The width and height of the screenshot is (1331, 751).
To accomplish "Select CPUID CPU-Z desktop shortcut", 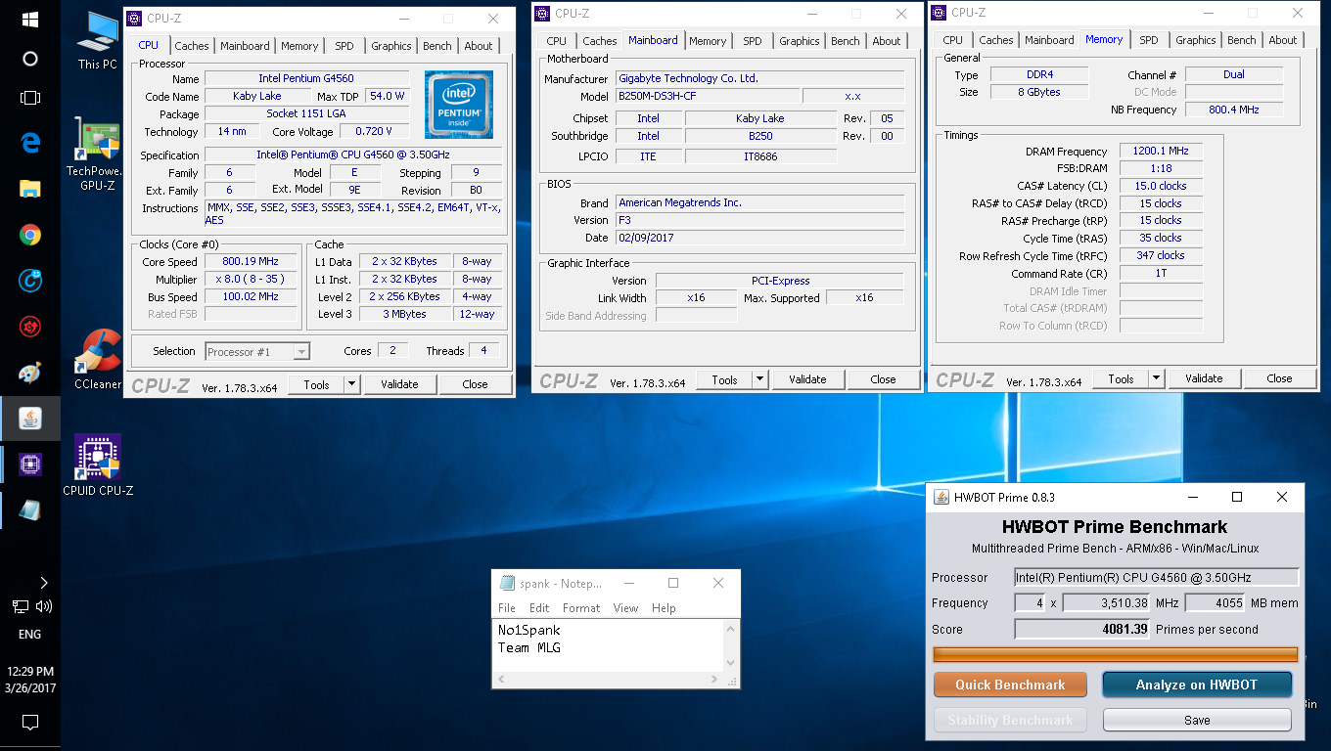I will 97,465.
